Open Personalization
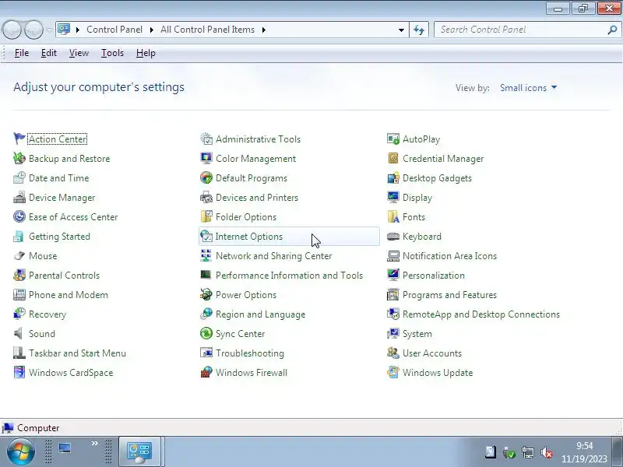623x467 pixels. [434, 276]
